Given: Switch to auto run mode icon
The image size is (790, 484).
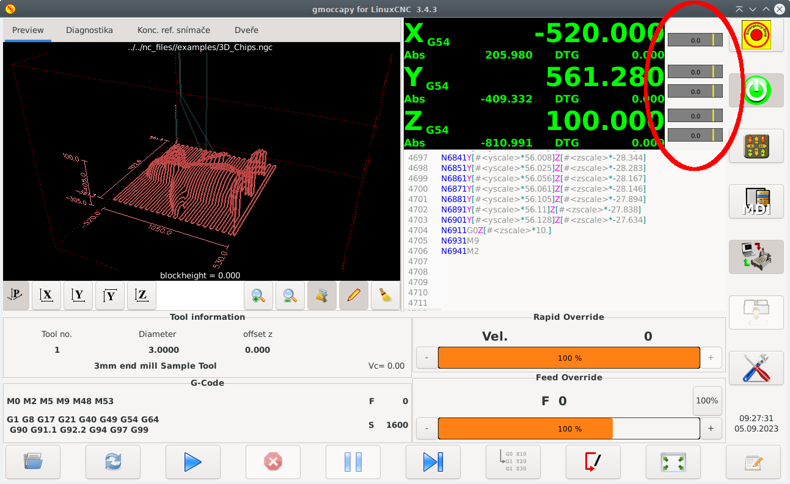Looking at the screenshot, I should click(756, 256).
